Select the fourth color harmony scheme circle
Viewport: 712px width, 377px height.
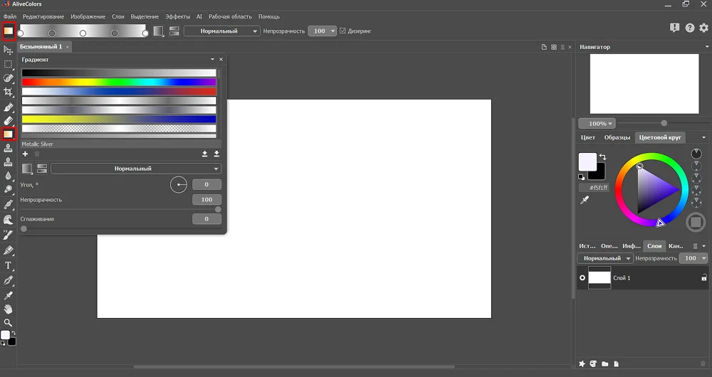[696, 191]
